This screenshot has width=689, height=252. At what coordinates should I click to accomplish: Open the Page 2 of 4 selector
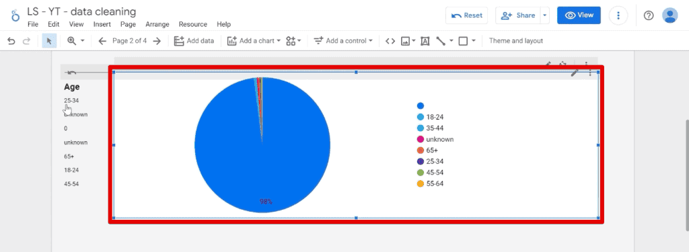pyautogui.click(x=130, y=41)
